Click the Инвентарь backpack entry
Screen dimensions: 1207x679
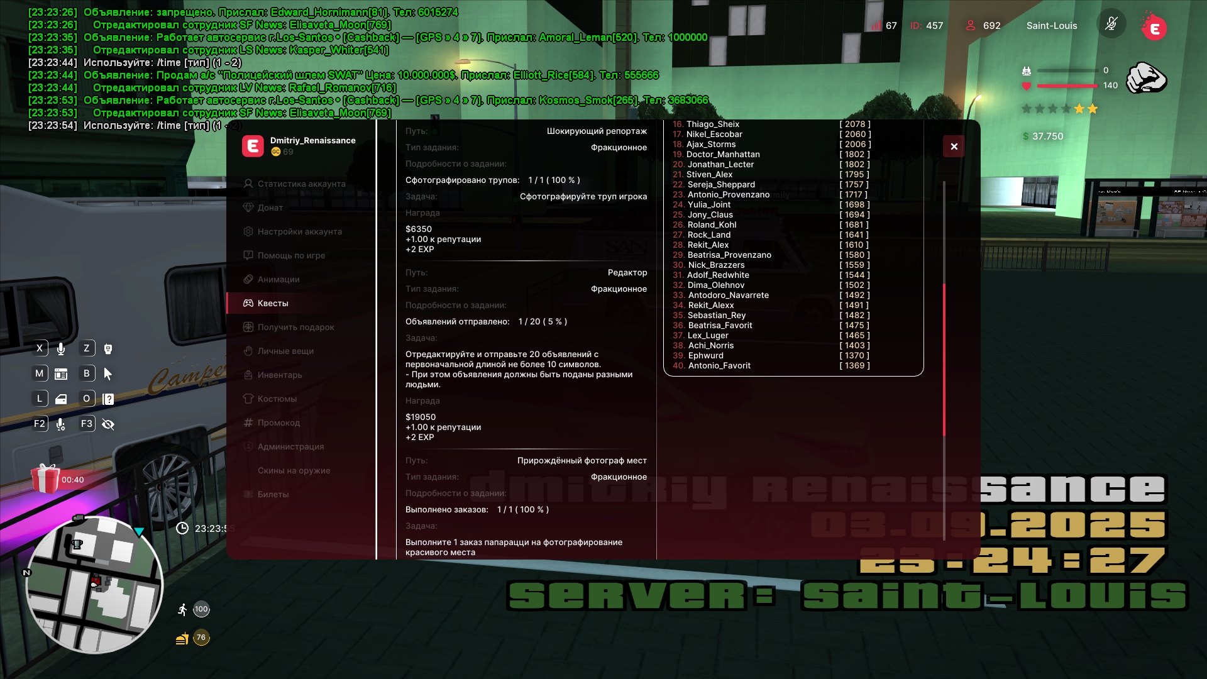tap(279, 375)
